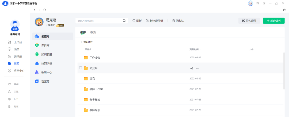Click the vertical scrollbar of file list
This screenshot has height=117, width=289.
click(x=284, y=71)
